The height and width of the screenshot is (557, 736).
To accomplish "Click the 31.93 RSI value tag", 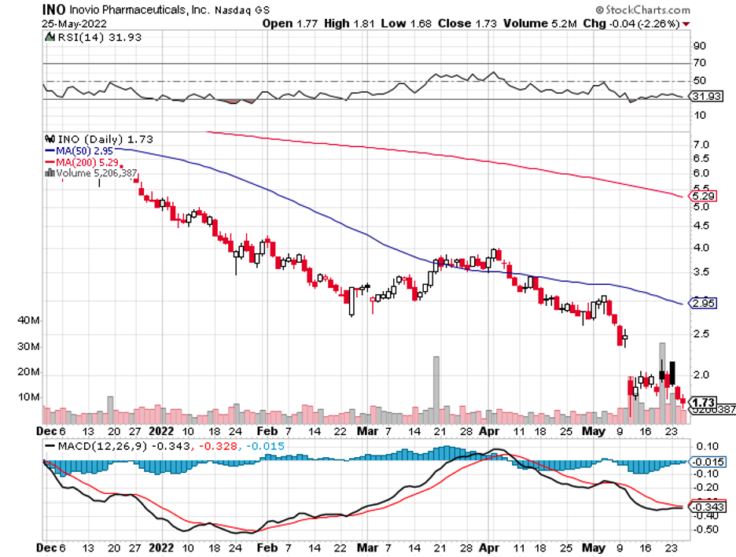I will click(701, 98).
